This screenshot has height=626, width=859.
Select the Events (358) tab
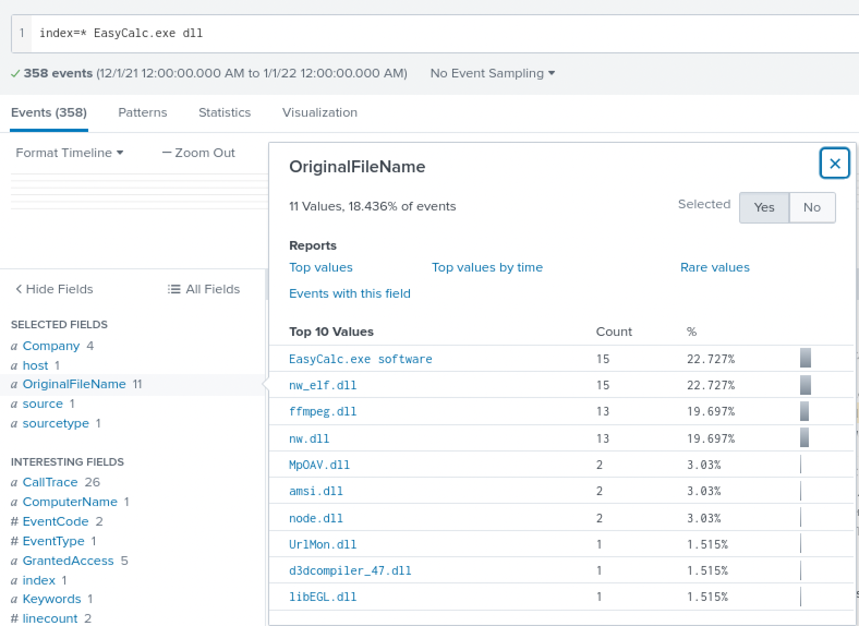(x=49, y=112)
